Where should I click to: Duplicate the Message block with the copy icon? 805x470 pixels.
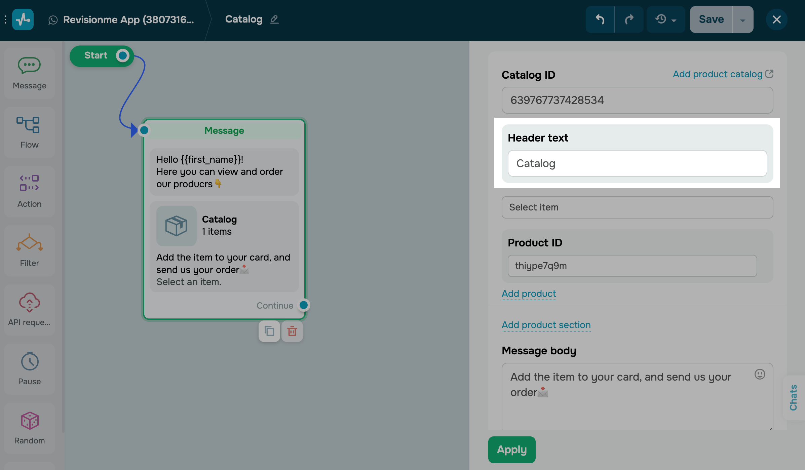(269, 331)
